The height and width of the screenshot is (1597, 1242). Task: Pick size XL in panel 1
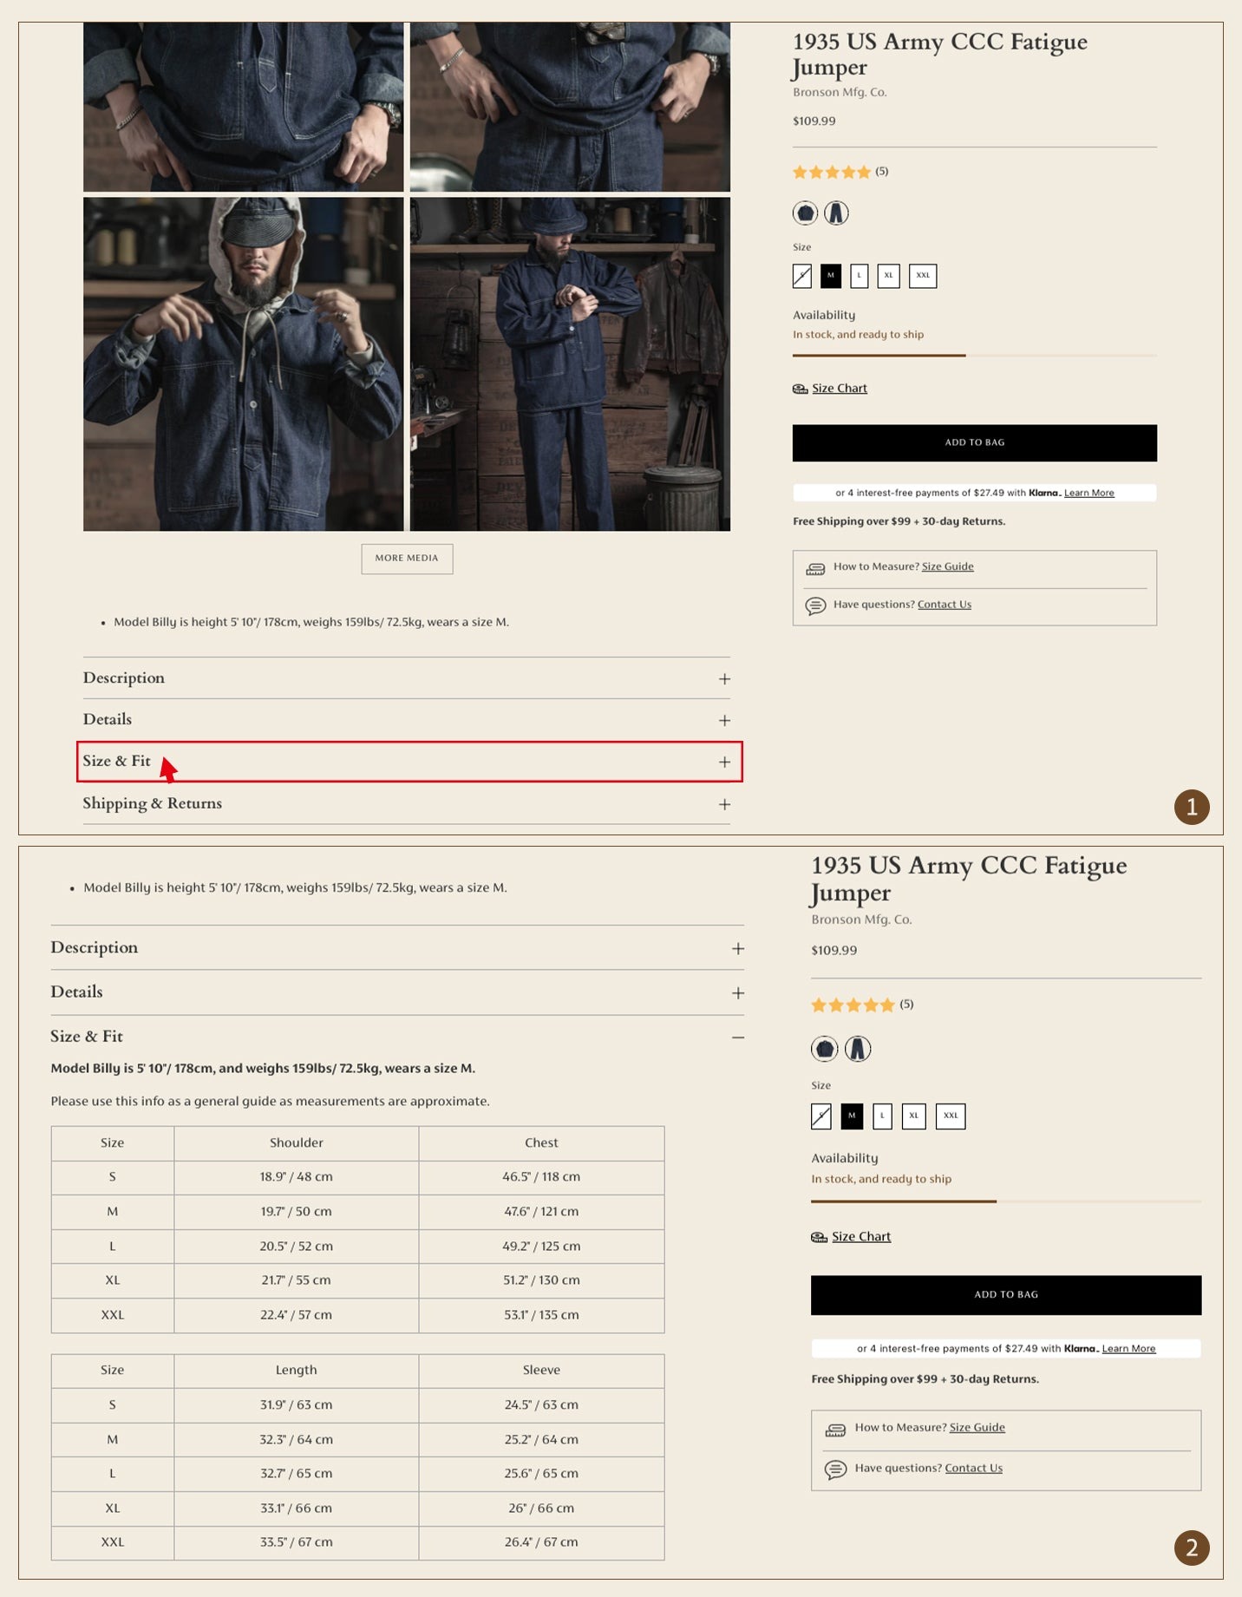click(888, 276)
